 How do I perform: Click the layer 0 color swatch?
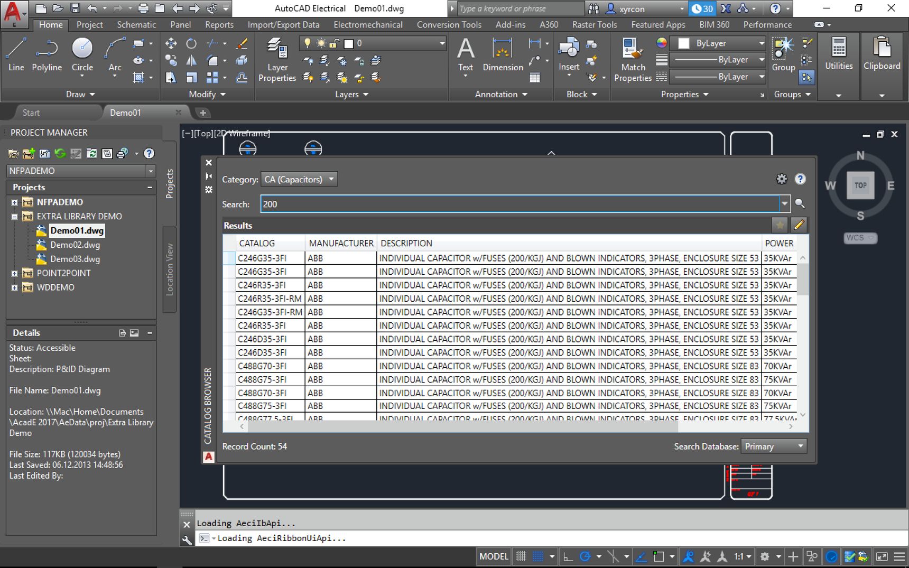point(349,43)
